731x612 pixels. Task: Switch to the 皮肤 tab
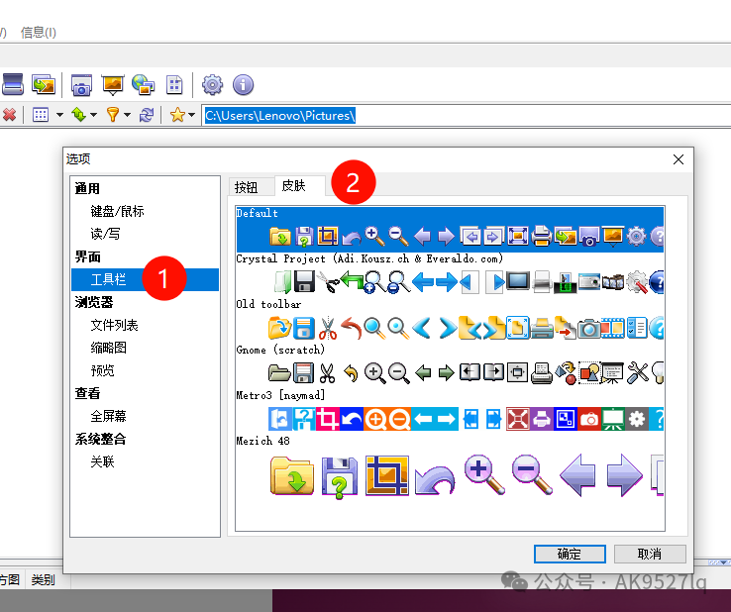pyautogui.click(x=293, y=186)
